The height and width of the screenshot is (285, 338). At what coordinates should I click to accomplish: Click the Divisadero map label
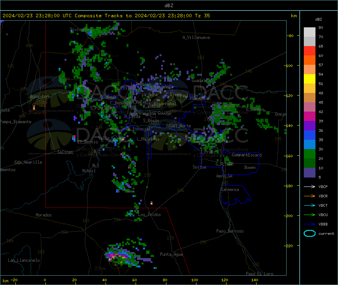(x=81, y=30)
